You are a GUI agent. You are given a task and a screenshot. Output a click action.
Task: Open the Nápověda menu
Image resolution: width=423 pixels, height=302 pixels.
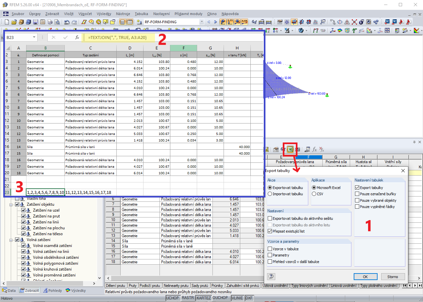click(x=230, y=14)
